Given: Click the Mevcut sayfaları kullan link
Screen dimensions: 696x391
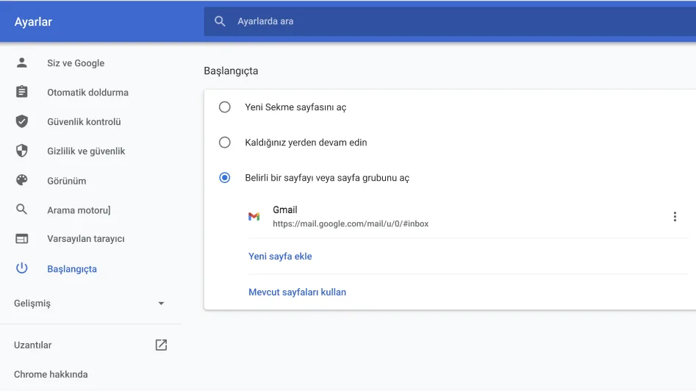Looking at the screenshot, I should (297, 292).
